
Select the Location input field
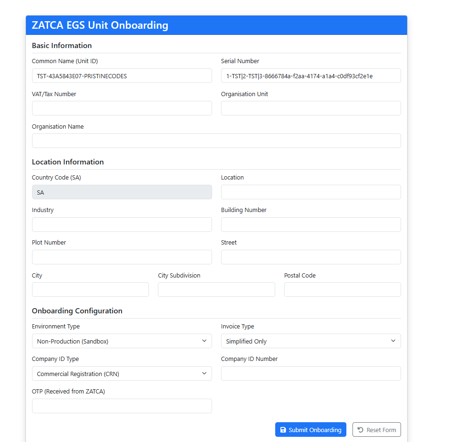coord(311,192)
